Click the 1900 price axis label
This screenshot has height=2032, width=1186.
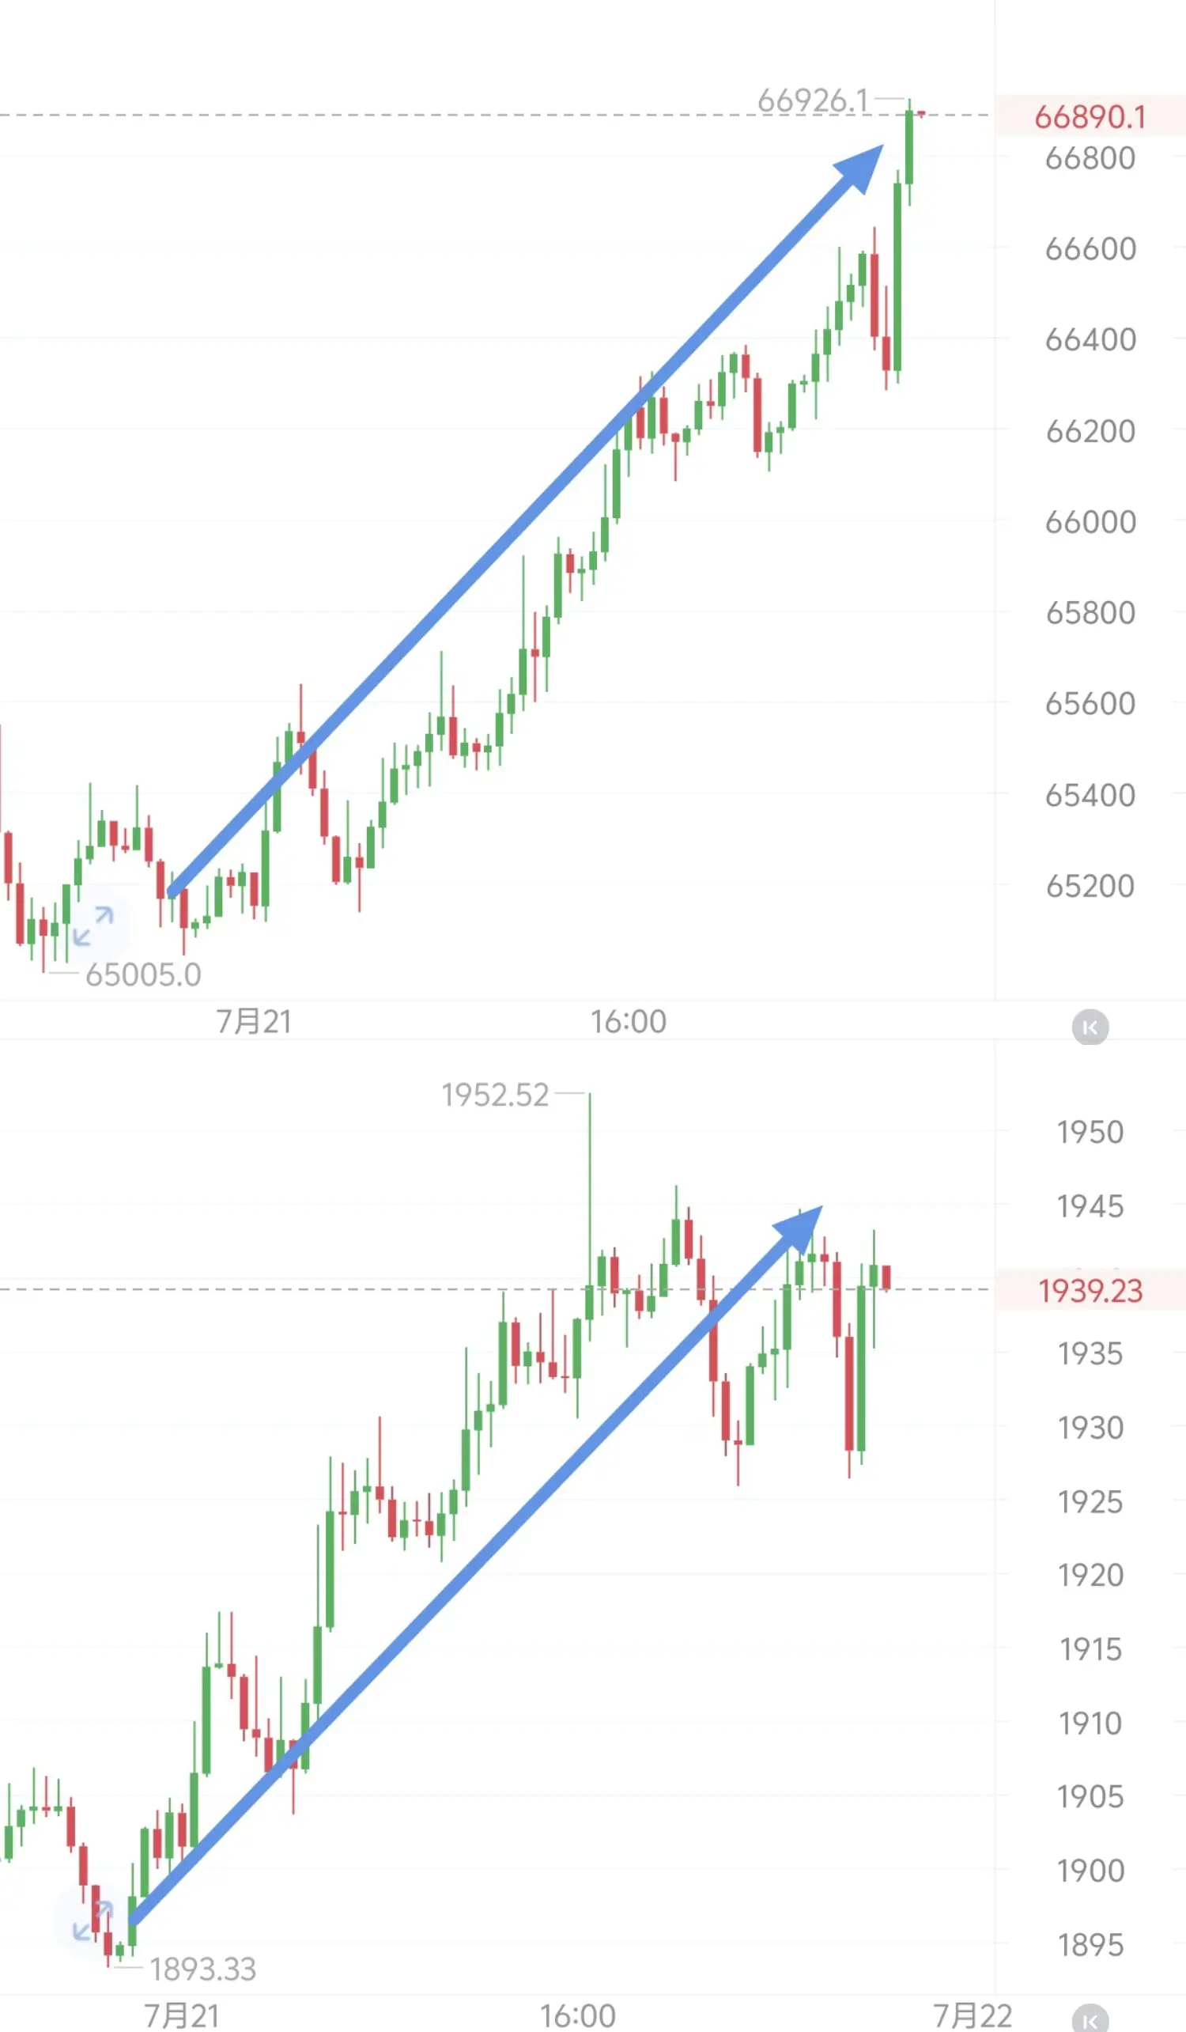1090,1871
